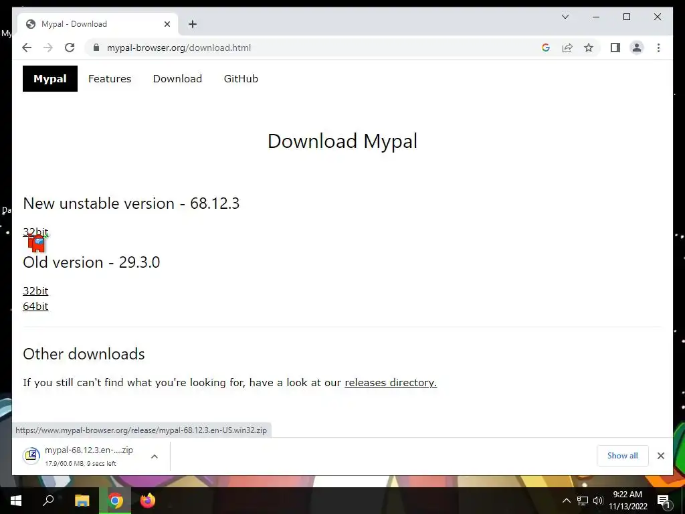Viewport: 685px width, 514px height.
Task: Open File Explorer from the taskbar
Action: point(82,501)
